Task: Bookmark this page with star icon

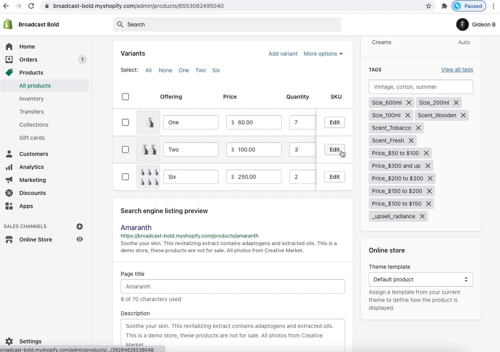Action: [x=429, y=6]
